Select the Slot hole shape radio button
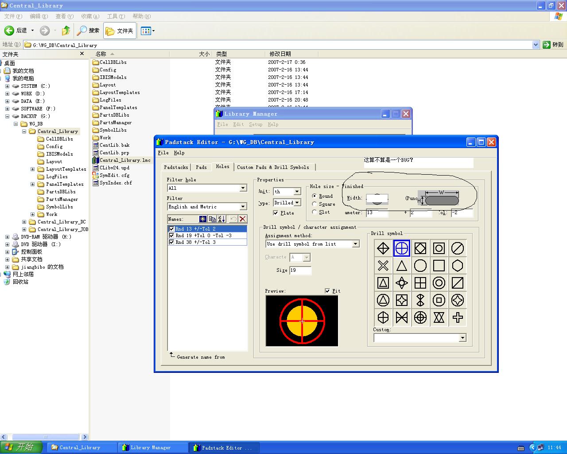The height and width of the screenshot is (454, 567). click(x=315, y=212)
